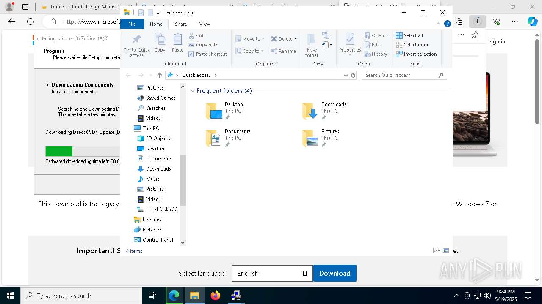Click the New folder ribbon button
The height and width of the screenshot is (304, 542).
pos(312,45)
